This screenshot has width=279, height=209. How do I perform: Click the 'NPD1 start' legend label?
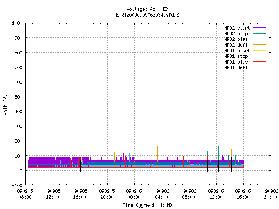[237, 51]
